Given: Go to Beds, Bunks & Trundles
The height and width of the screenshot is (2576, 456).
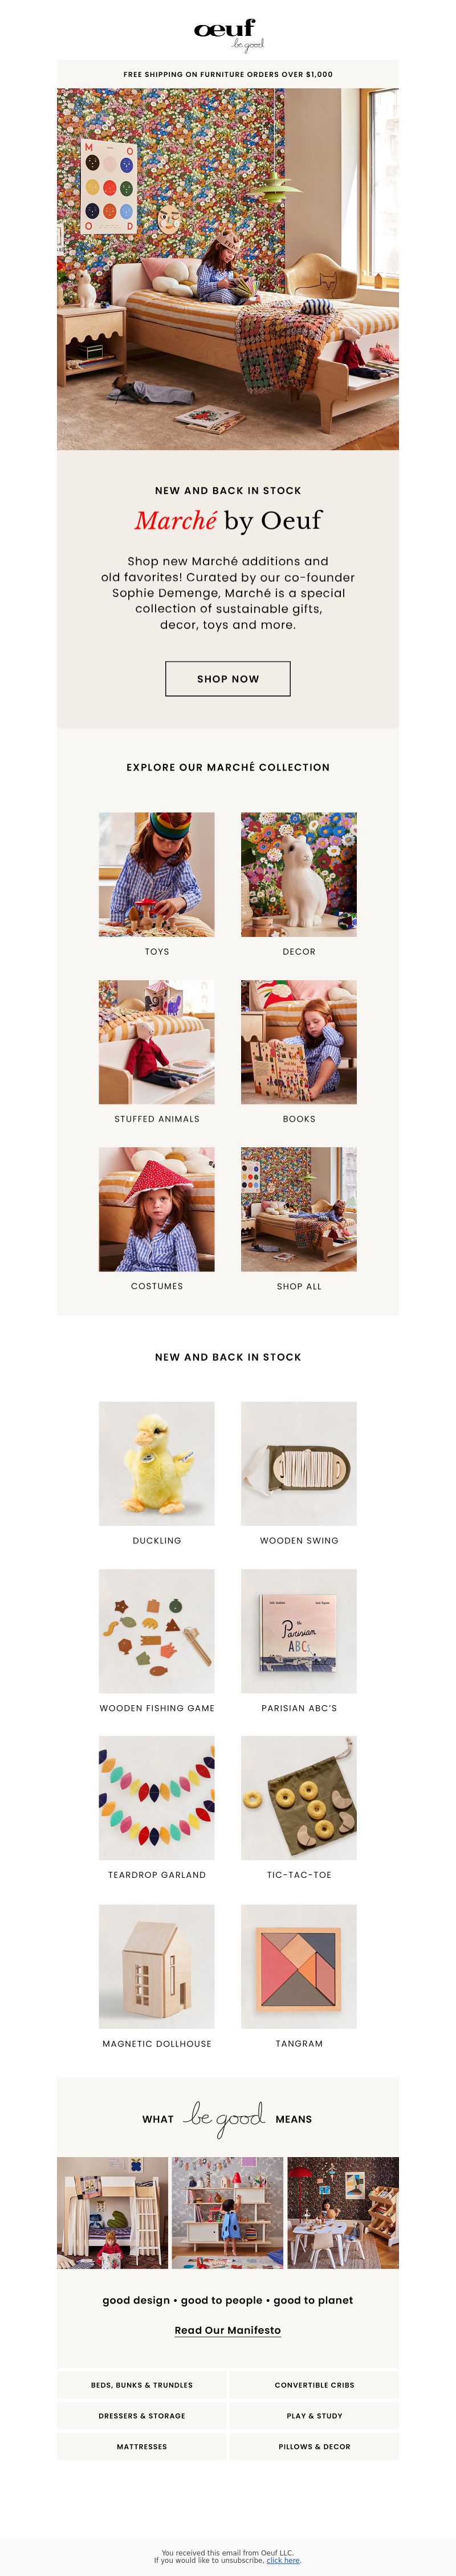Looking at the screenshot, I should coord(142,2384).
